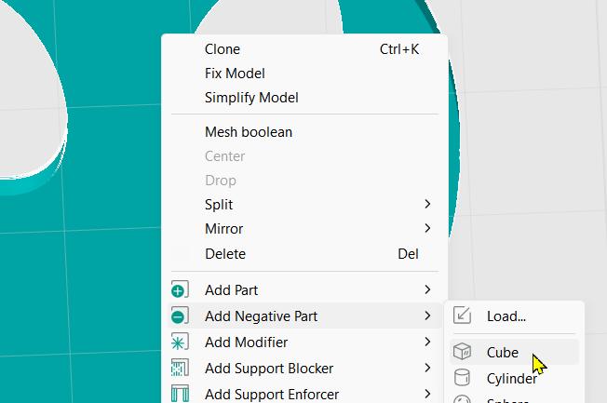Screen dimensions: 607x403
Task: Expand the Add Modifier submenu arrow
Action: tap(427, 343)
